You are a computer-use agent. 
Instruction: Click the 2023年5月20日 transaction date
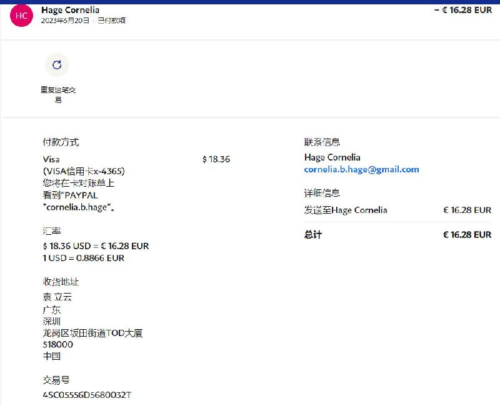pyautogui.click(x=66, y=21)
